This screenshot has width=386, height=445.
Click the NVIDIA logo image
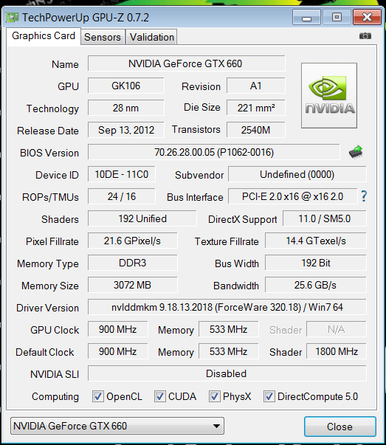(329, 96)
